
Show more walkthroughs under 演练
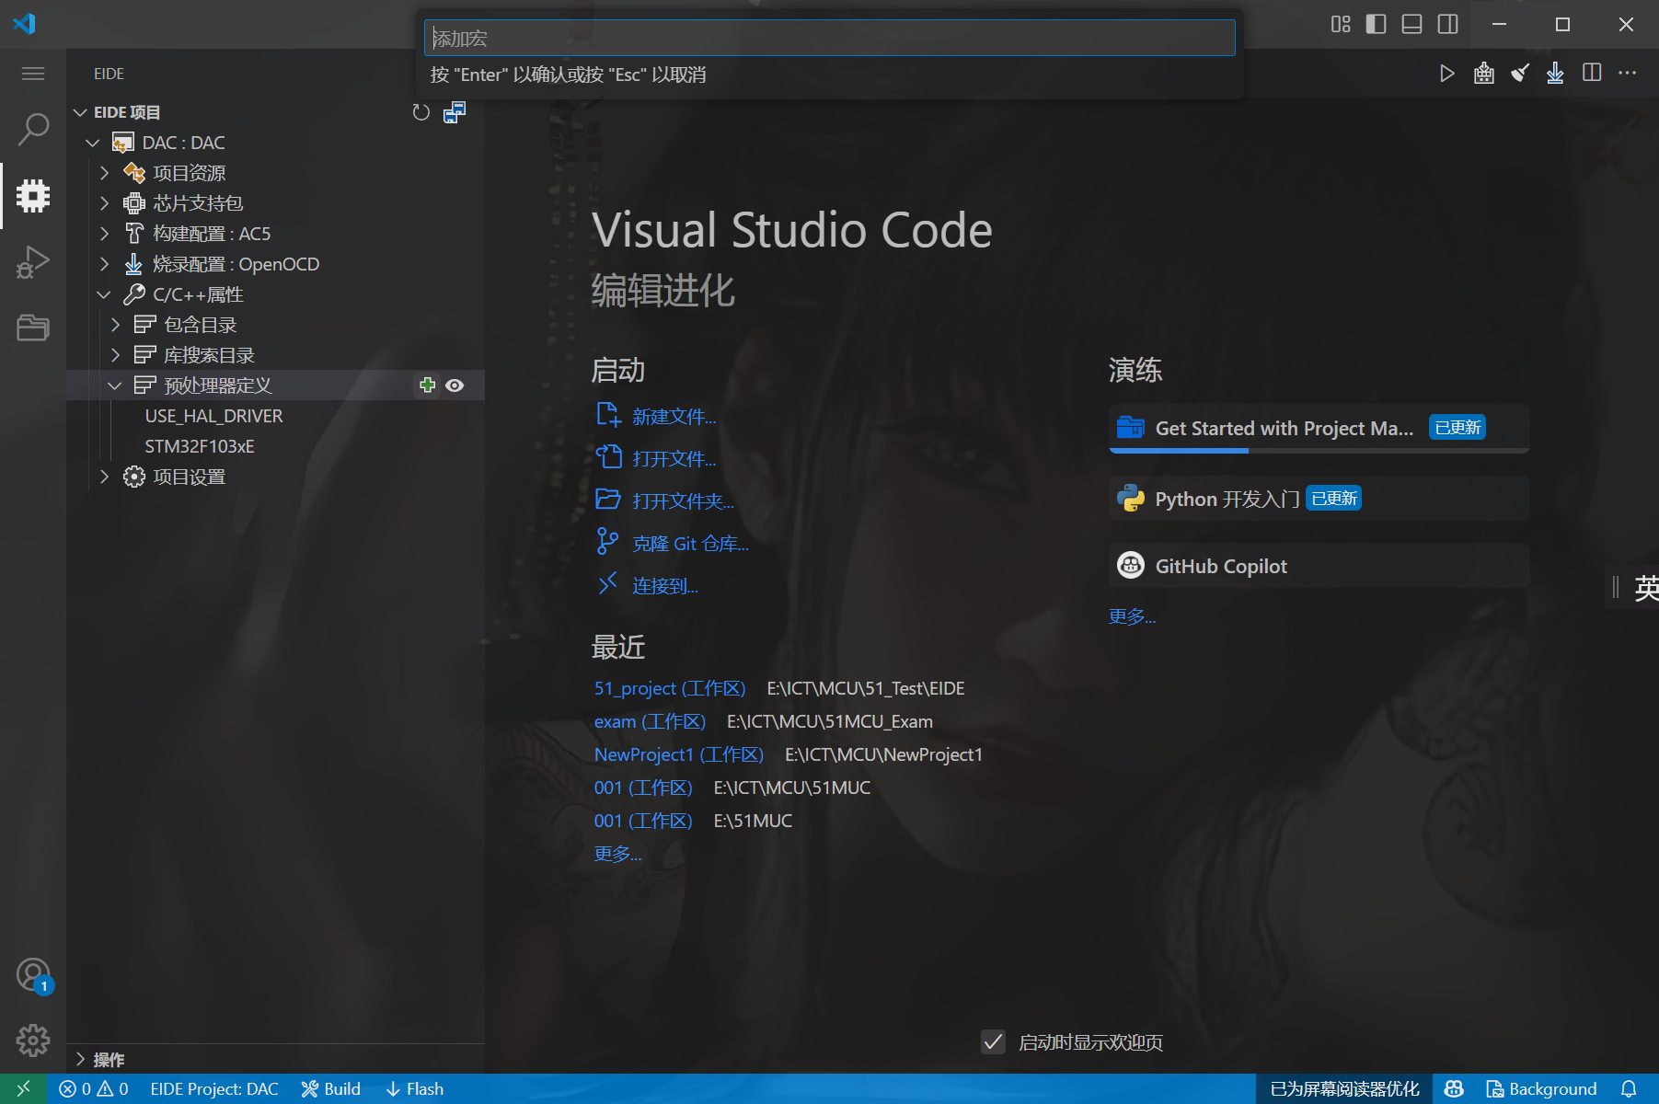tap(1132, 616)
